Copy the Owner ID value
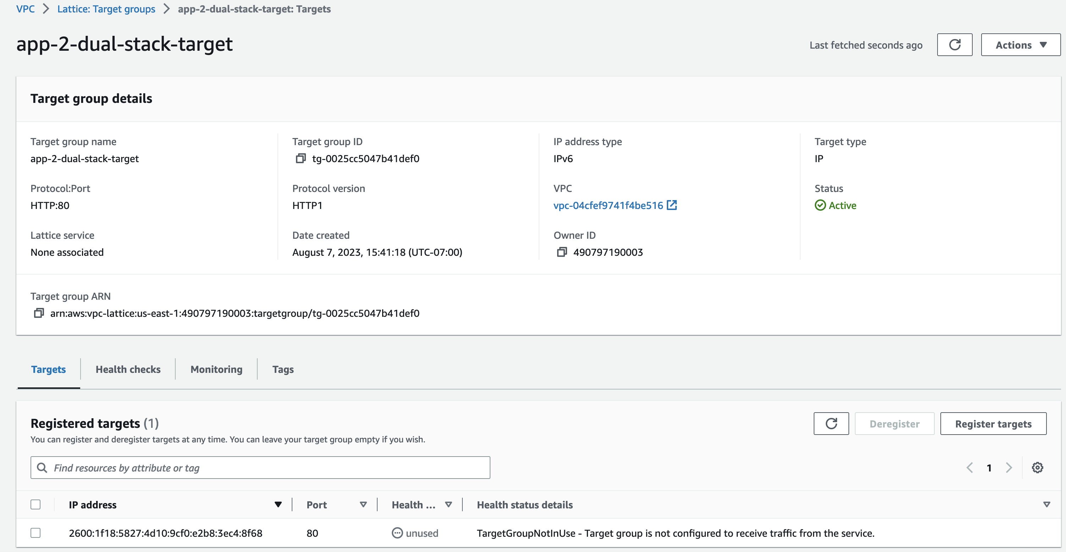1066x552 pixels. 561,252
